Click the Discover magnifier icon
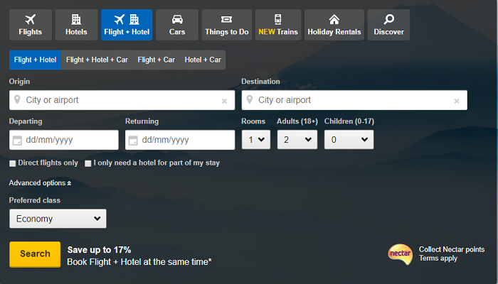The height and width of the screenshot is (284, 498). 389,19
